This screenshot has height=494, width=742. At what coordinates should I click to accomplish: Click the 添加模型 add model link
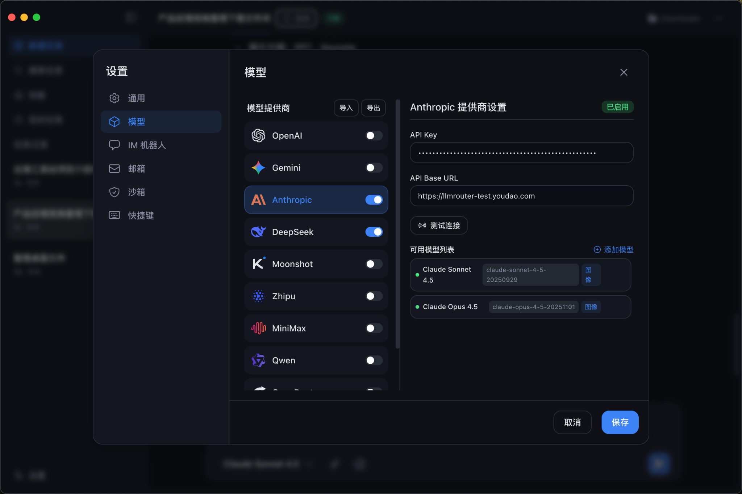pos(613,249)
